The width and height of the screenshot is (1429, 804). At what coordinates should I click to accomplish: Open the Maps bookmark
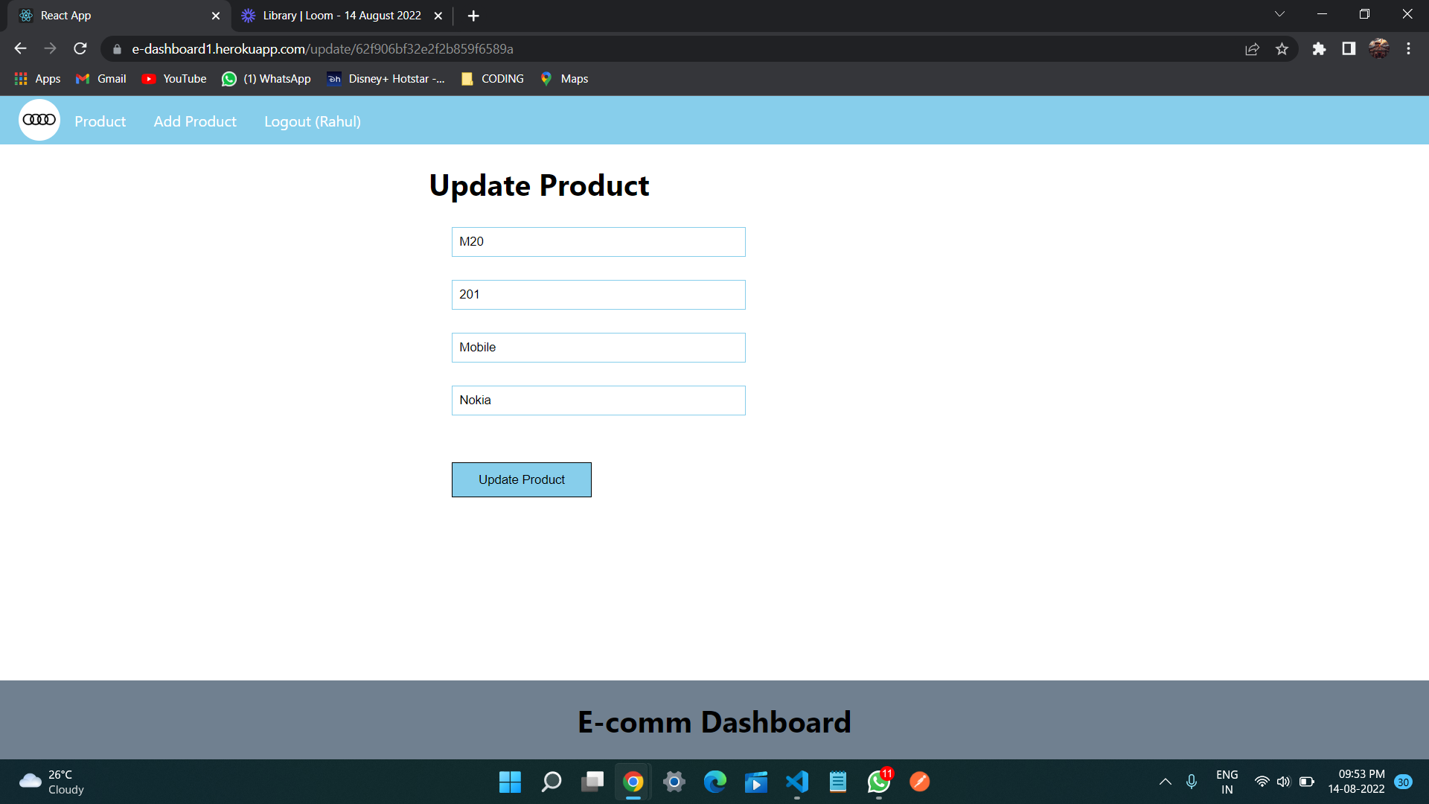coord(563,78)
